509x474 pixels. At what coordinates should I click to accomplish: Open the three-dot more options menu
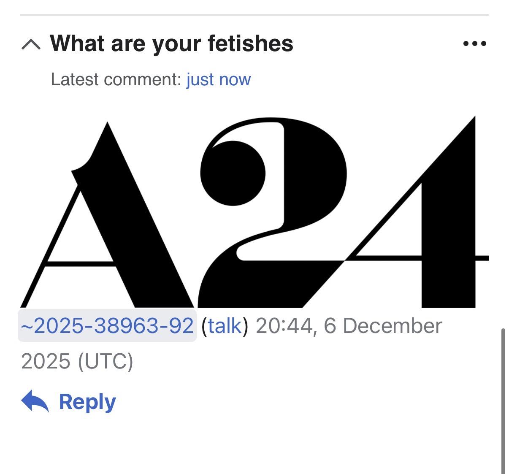pyautogui.click(x=474, y=43)
